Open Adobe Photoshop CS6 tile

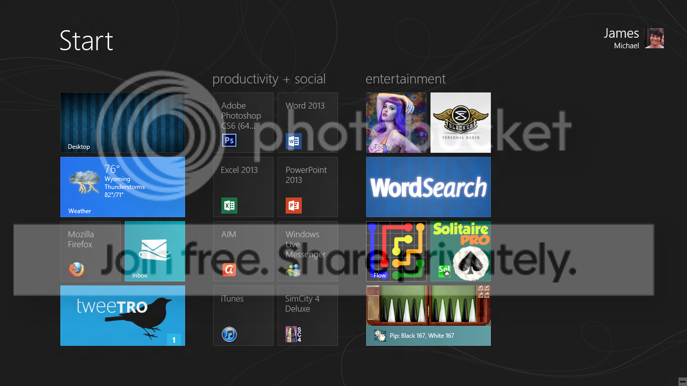[243, 123]
